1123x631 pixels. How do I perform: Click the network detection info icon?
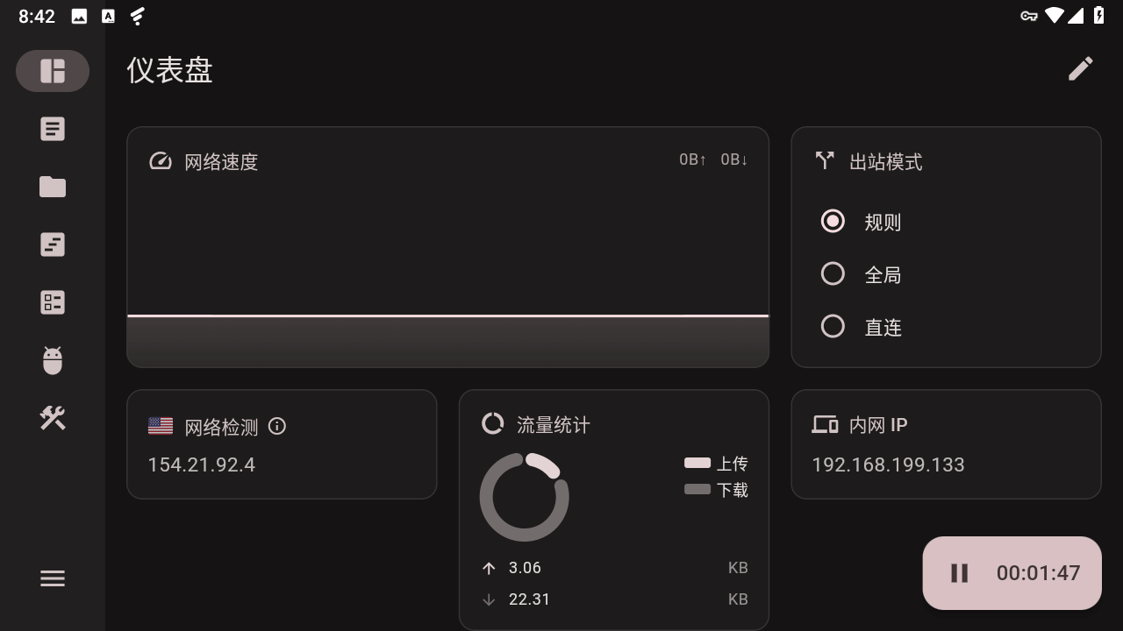point(277,427)
